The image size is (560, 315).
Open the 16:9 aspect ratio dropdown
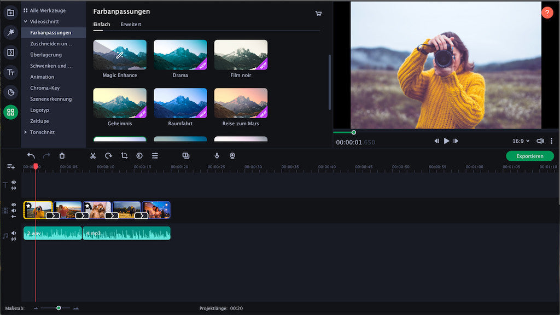[521, 141]
